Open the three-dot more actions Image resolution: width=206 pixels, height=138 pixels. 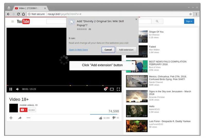point(28,118)
